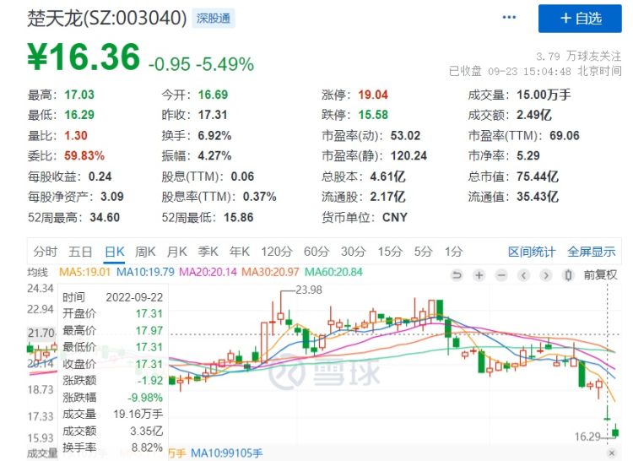Select the 日K chart tab

114,252
